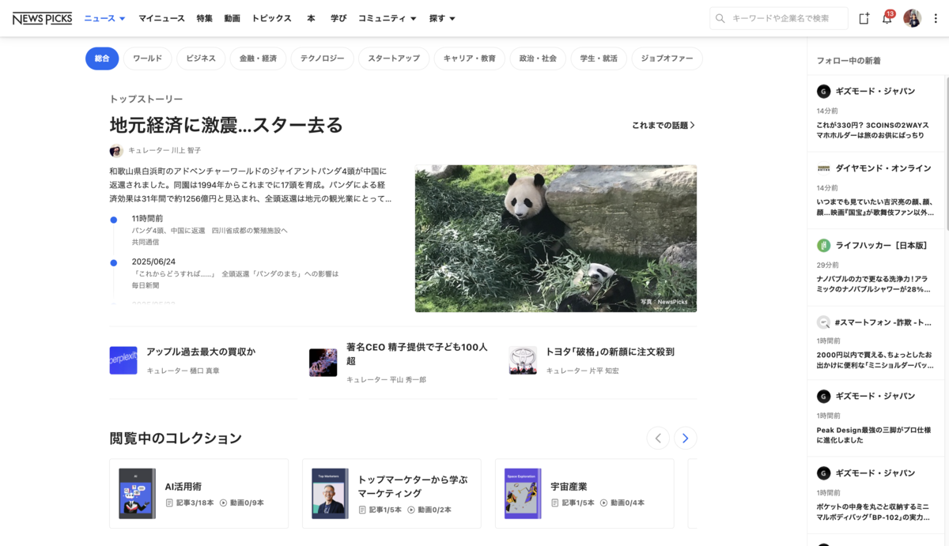Screen dimensions: 949x546
Task: Open マイニュース in top navigation
Action: coord(161,18)
